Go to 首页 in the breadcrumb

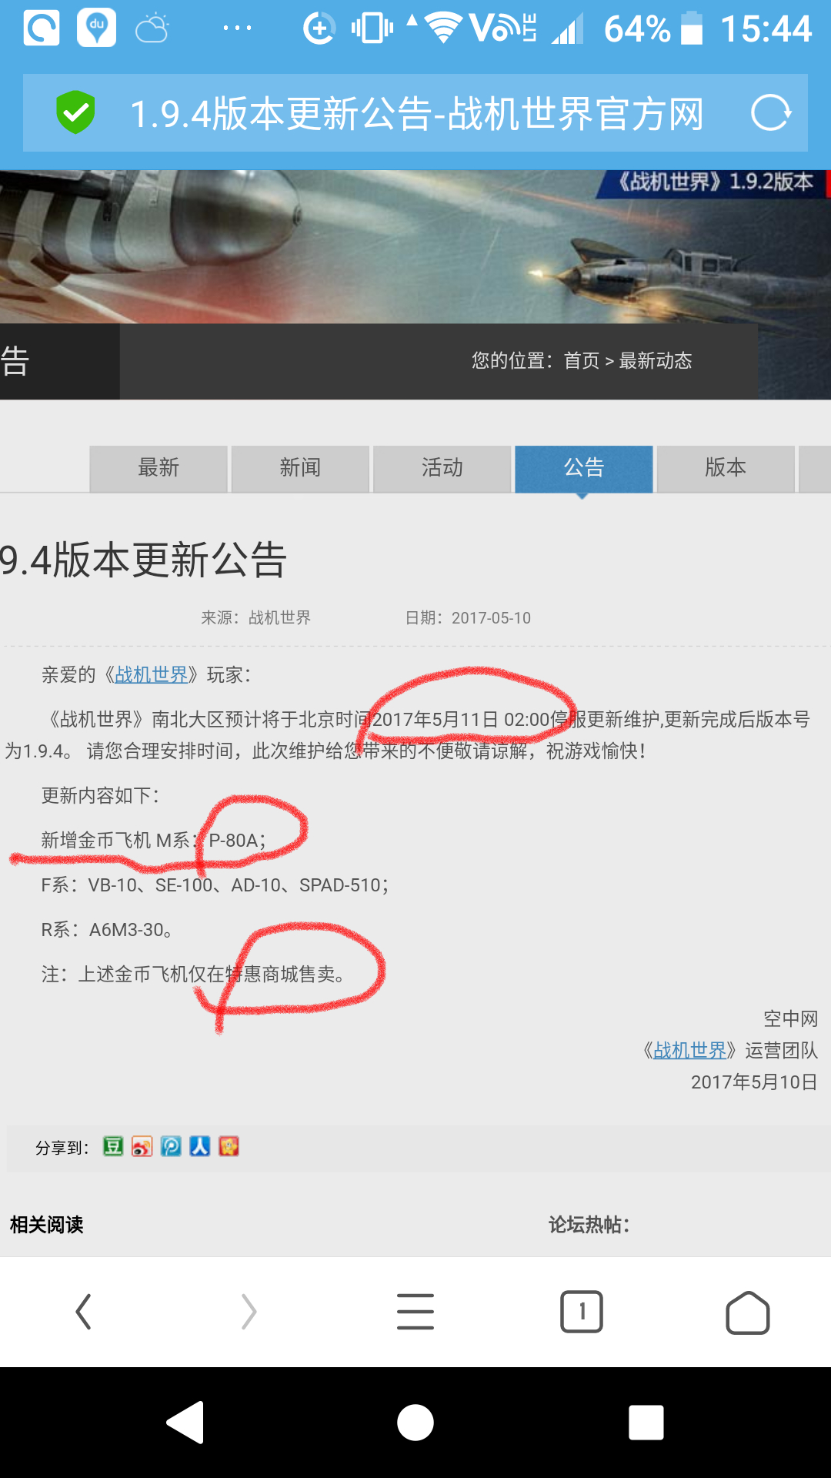click(582, 361)
